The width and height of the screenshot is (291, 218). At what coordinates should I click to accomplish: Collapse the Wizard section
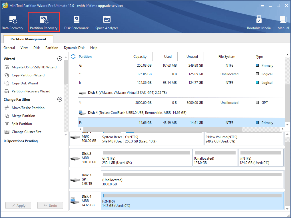click(x=60, y=59)
